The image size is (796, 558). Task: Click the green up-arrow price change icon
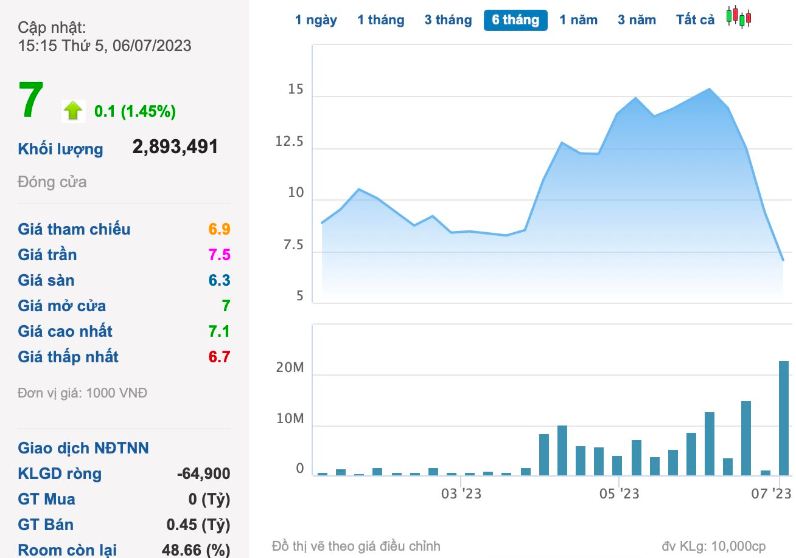[73, 111]
